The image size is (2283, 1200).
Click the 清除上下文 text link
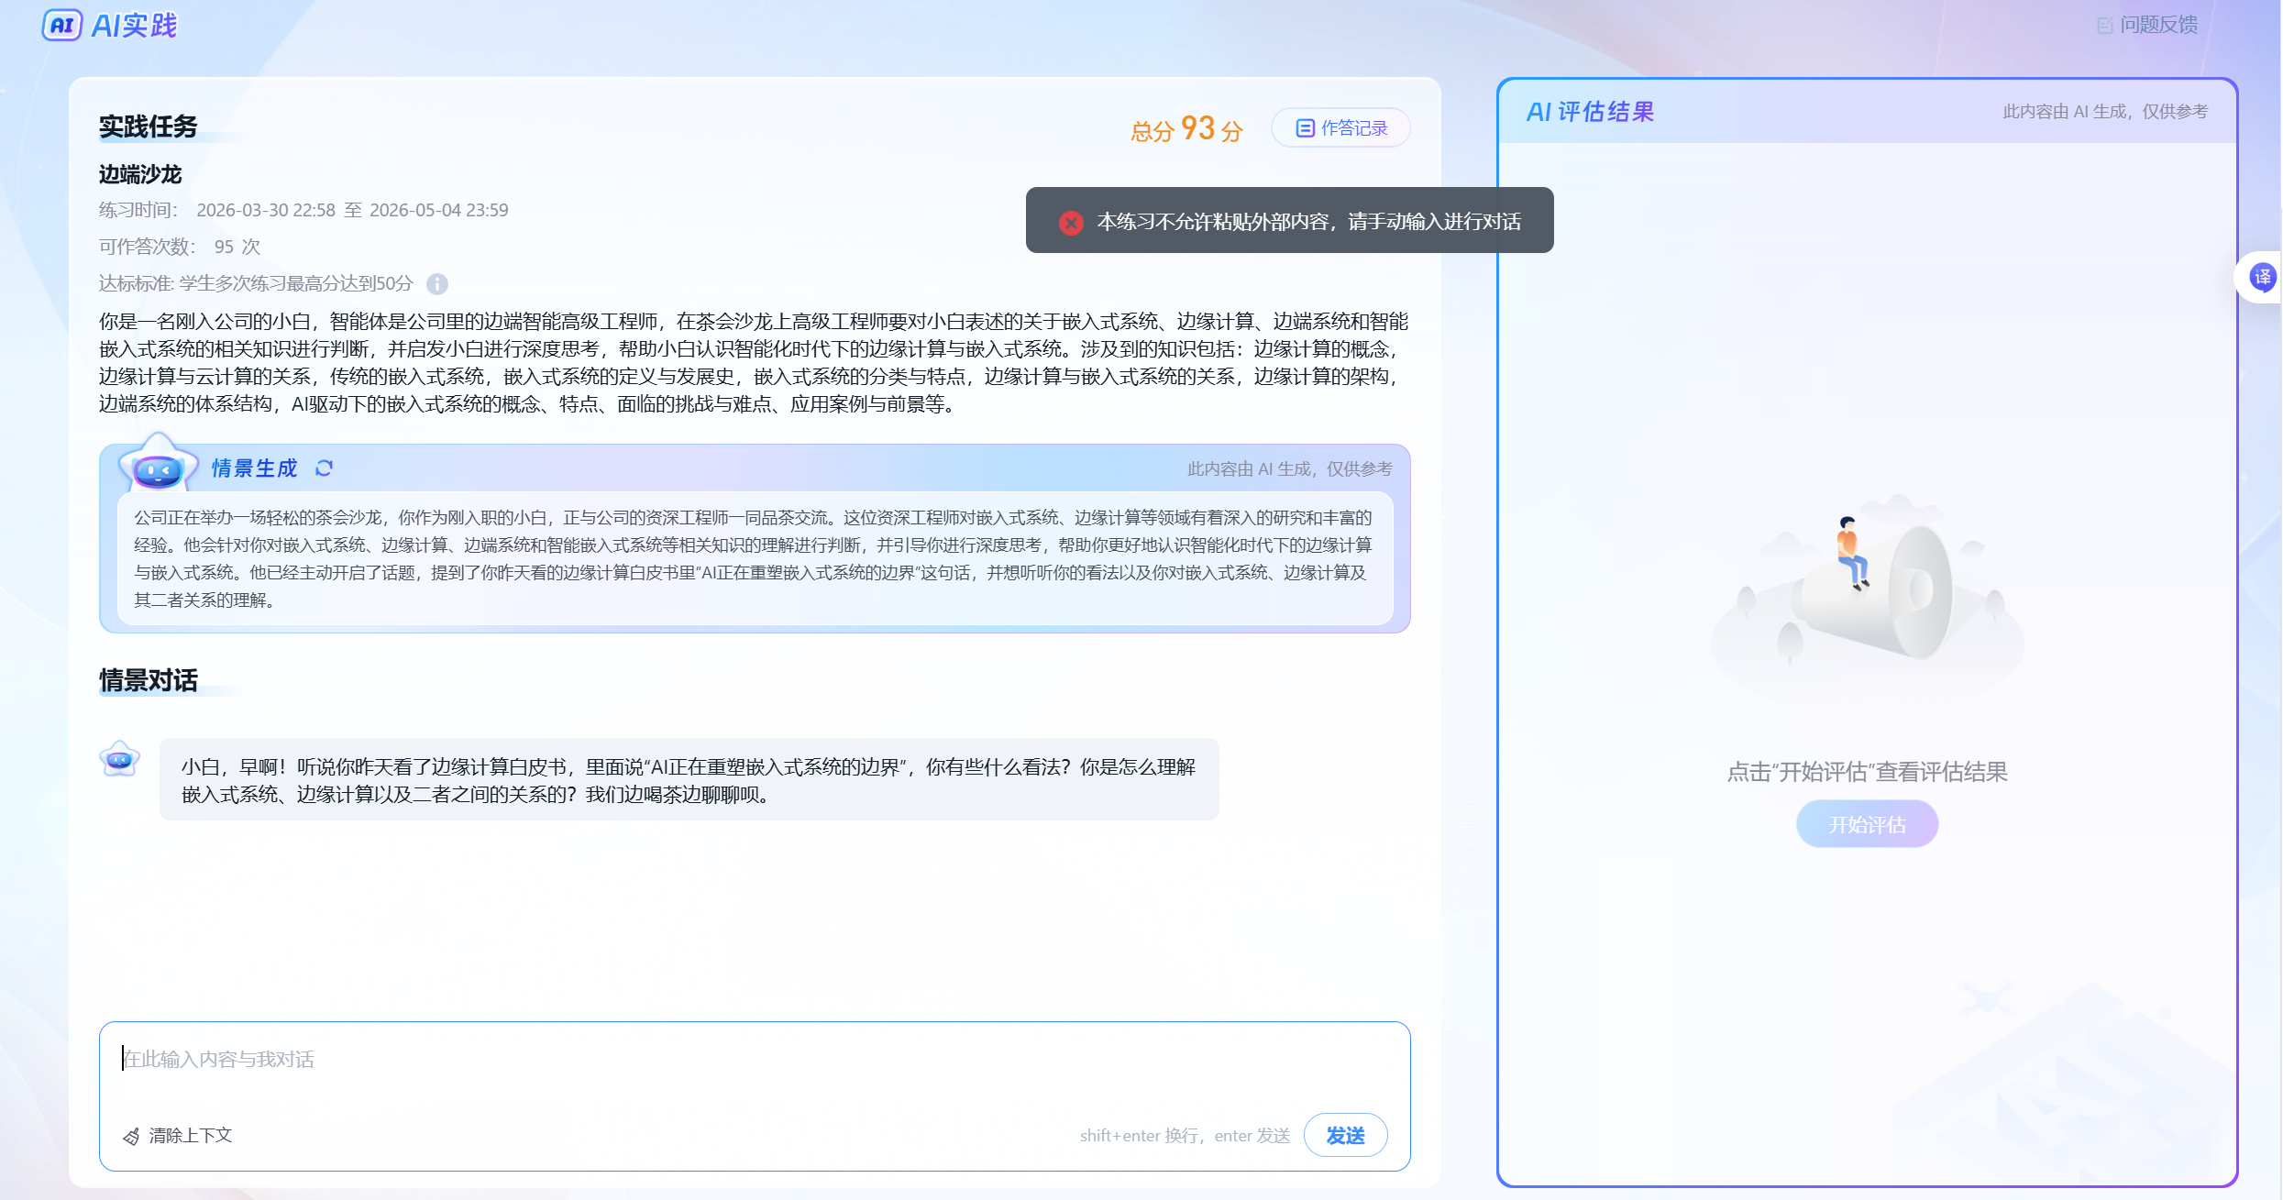click(x=191, y=1136)
